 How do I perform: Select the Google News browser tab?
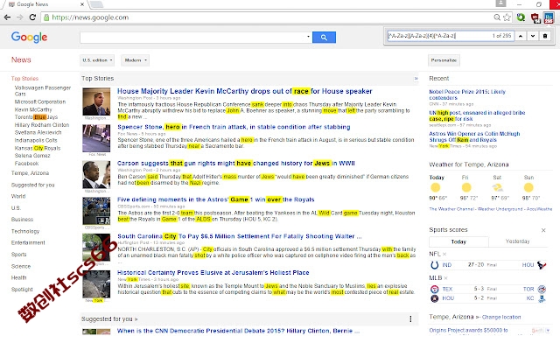45,4
